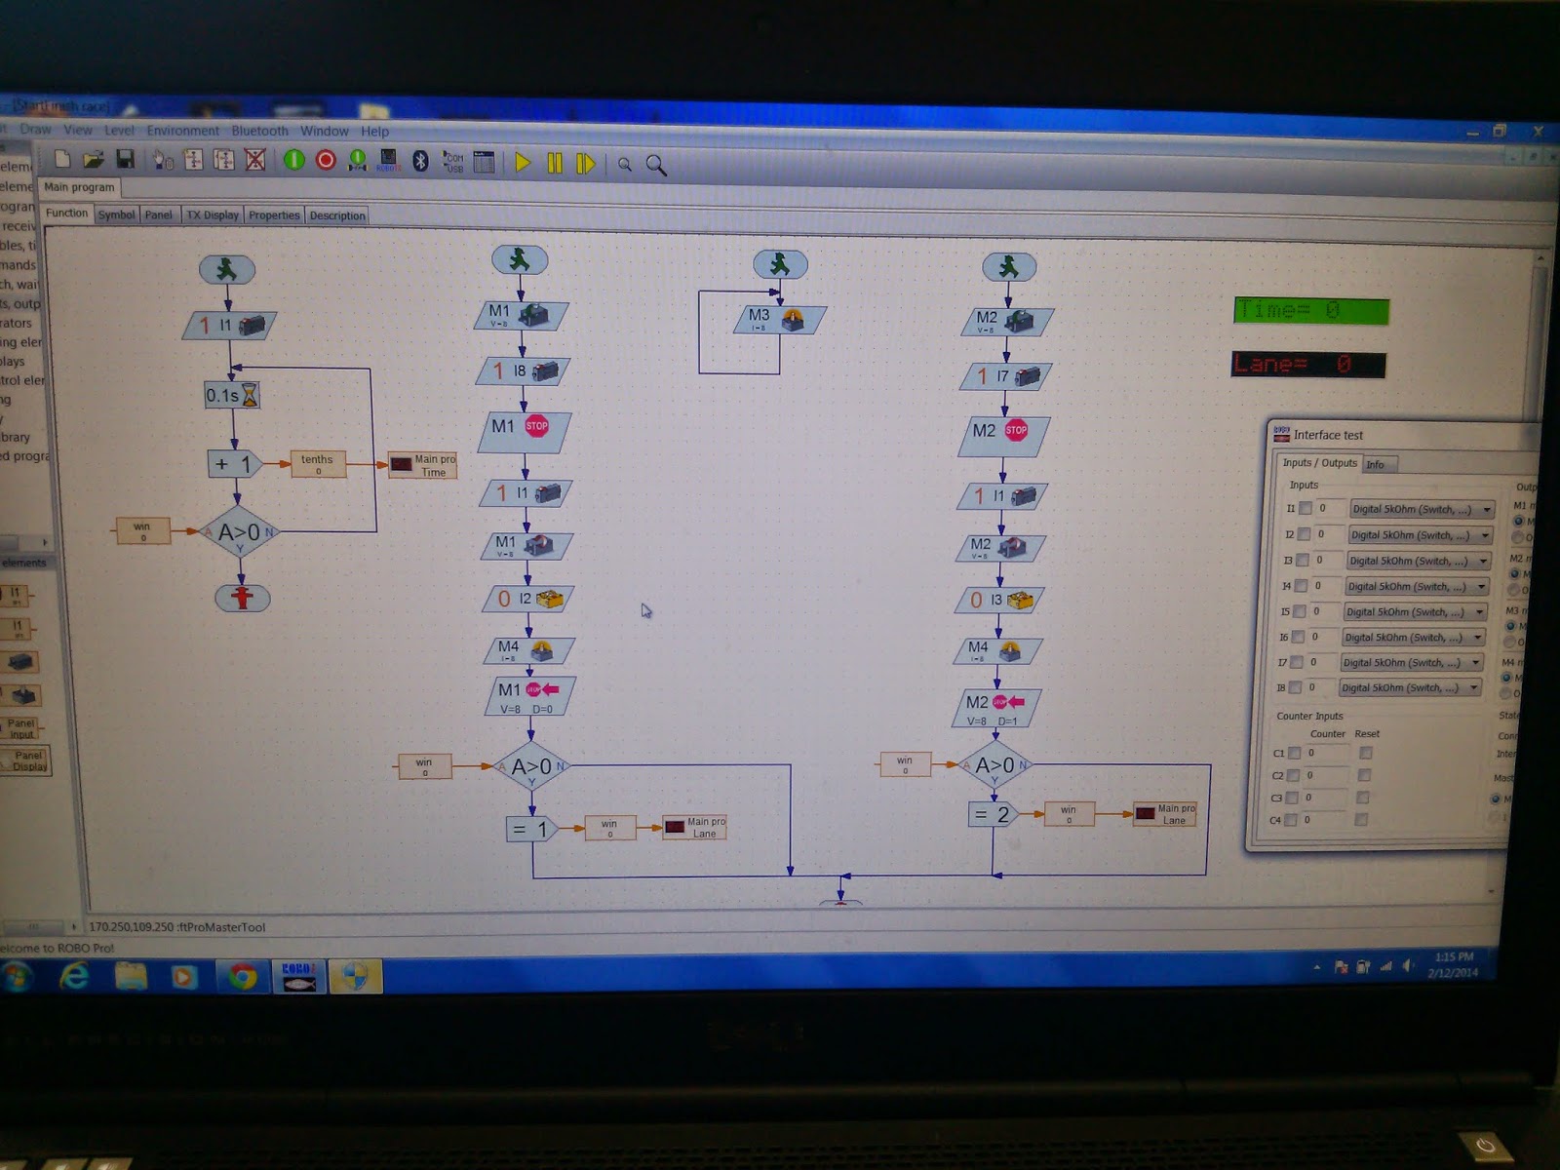This screenshot has width=1560, height=1170.
Task: Open the interface test window icon
Action: [485, 162]
